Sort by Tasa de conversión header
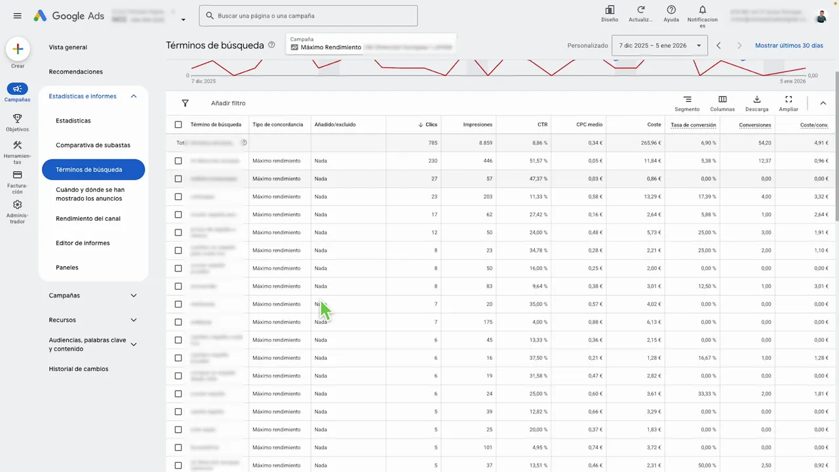The image size is (839, 472). 693,125
